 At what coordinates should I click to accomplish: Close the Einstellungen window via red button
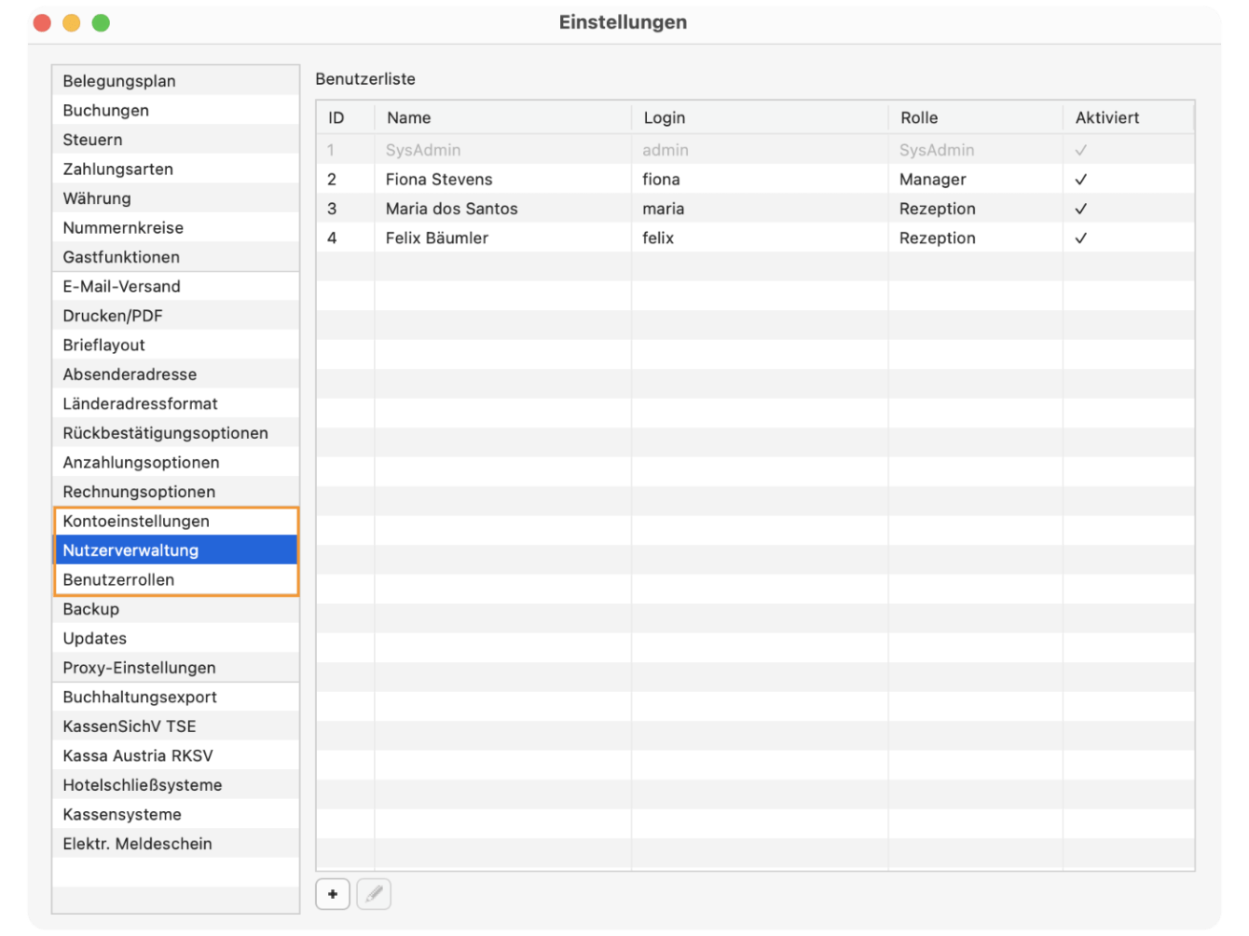(42, 22)
